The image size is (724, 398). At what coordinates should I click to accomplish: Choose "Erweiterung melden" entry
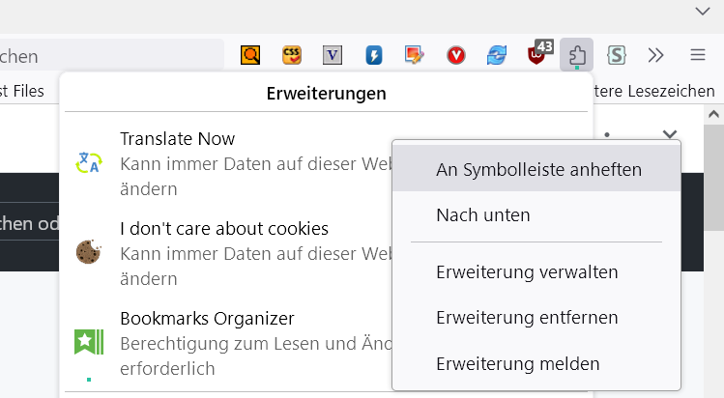(518, 364)
